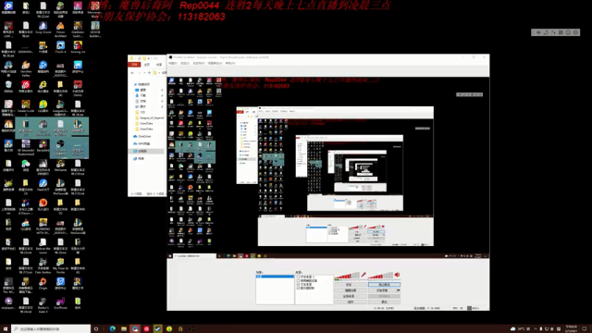Select the red File tab in Explorer
The height and width of the screenshot is (333, 592).
[x=134, y=65]
